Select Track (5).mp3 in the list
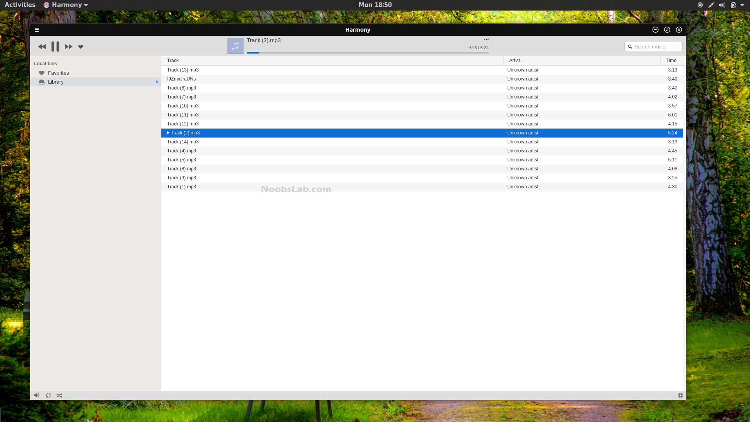Viewport: 750px width, 422px height. (422, 160)
